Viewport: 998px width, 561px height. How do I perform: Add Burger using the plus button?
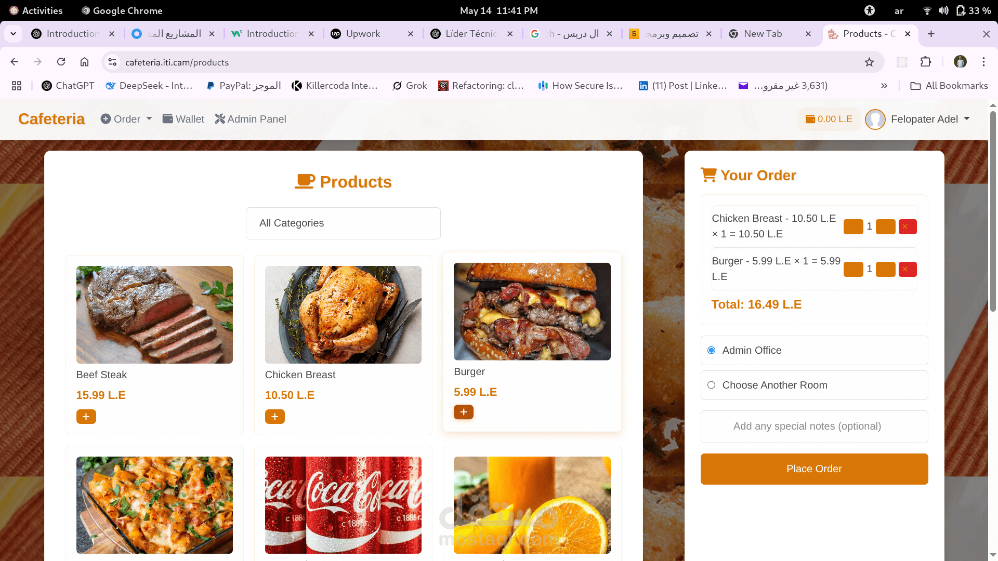(463, 412)
